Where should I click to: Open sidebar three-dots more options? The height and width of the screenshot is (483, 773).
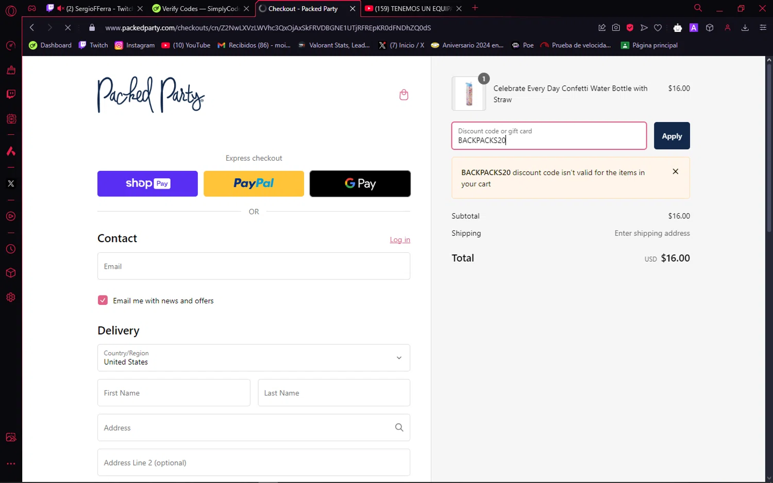coord(11,463)
